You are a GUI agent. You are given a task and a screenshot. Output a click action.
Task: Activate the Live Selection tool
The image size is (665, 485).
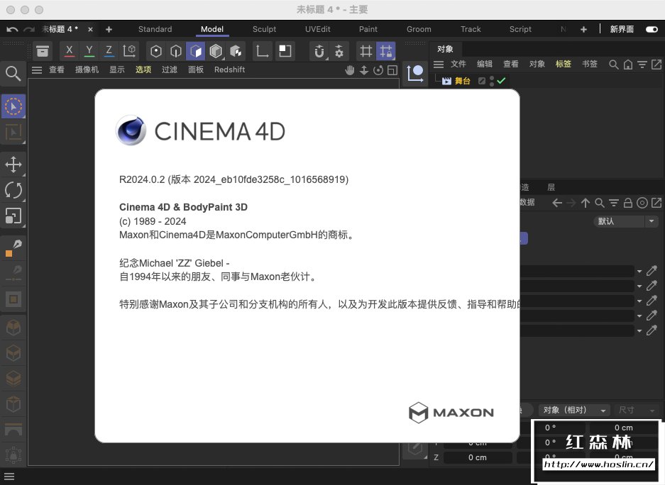click(x=13, y=107)
